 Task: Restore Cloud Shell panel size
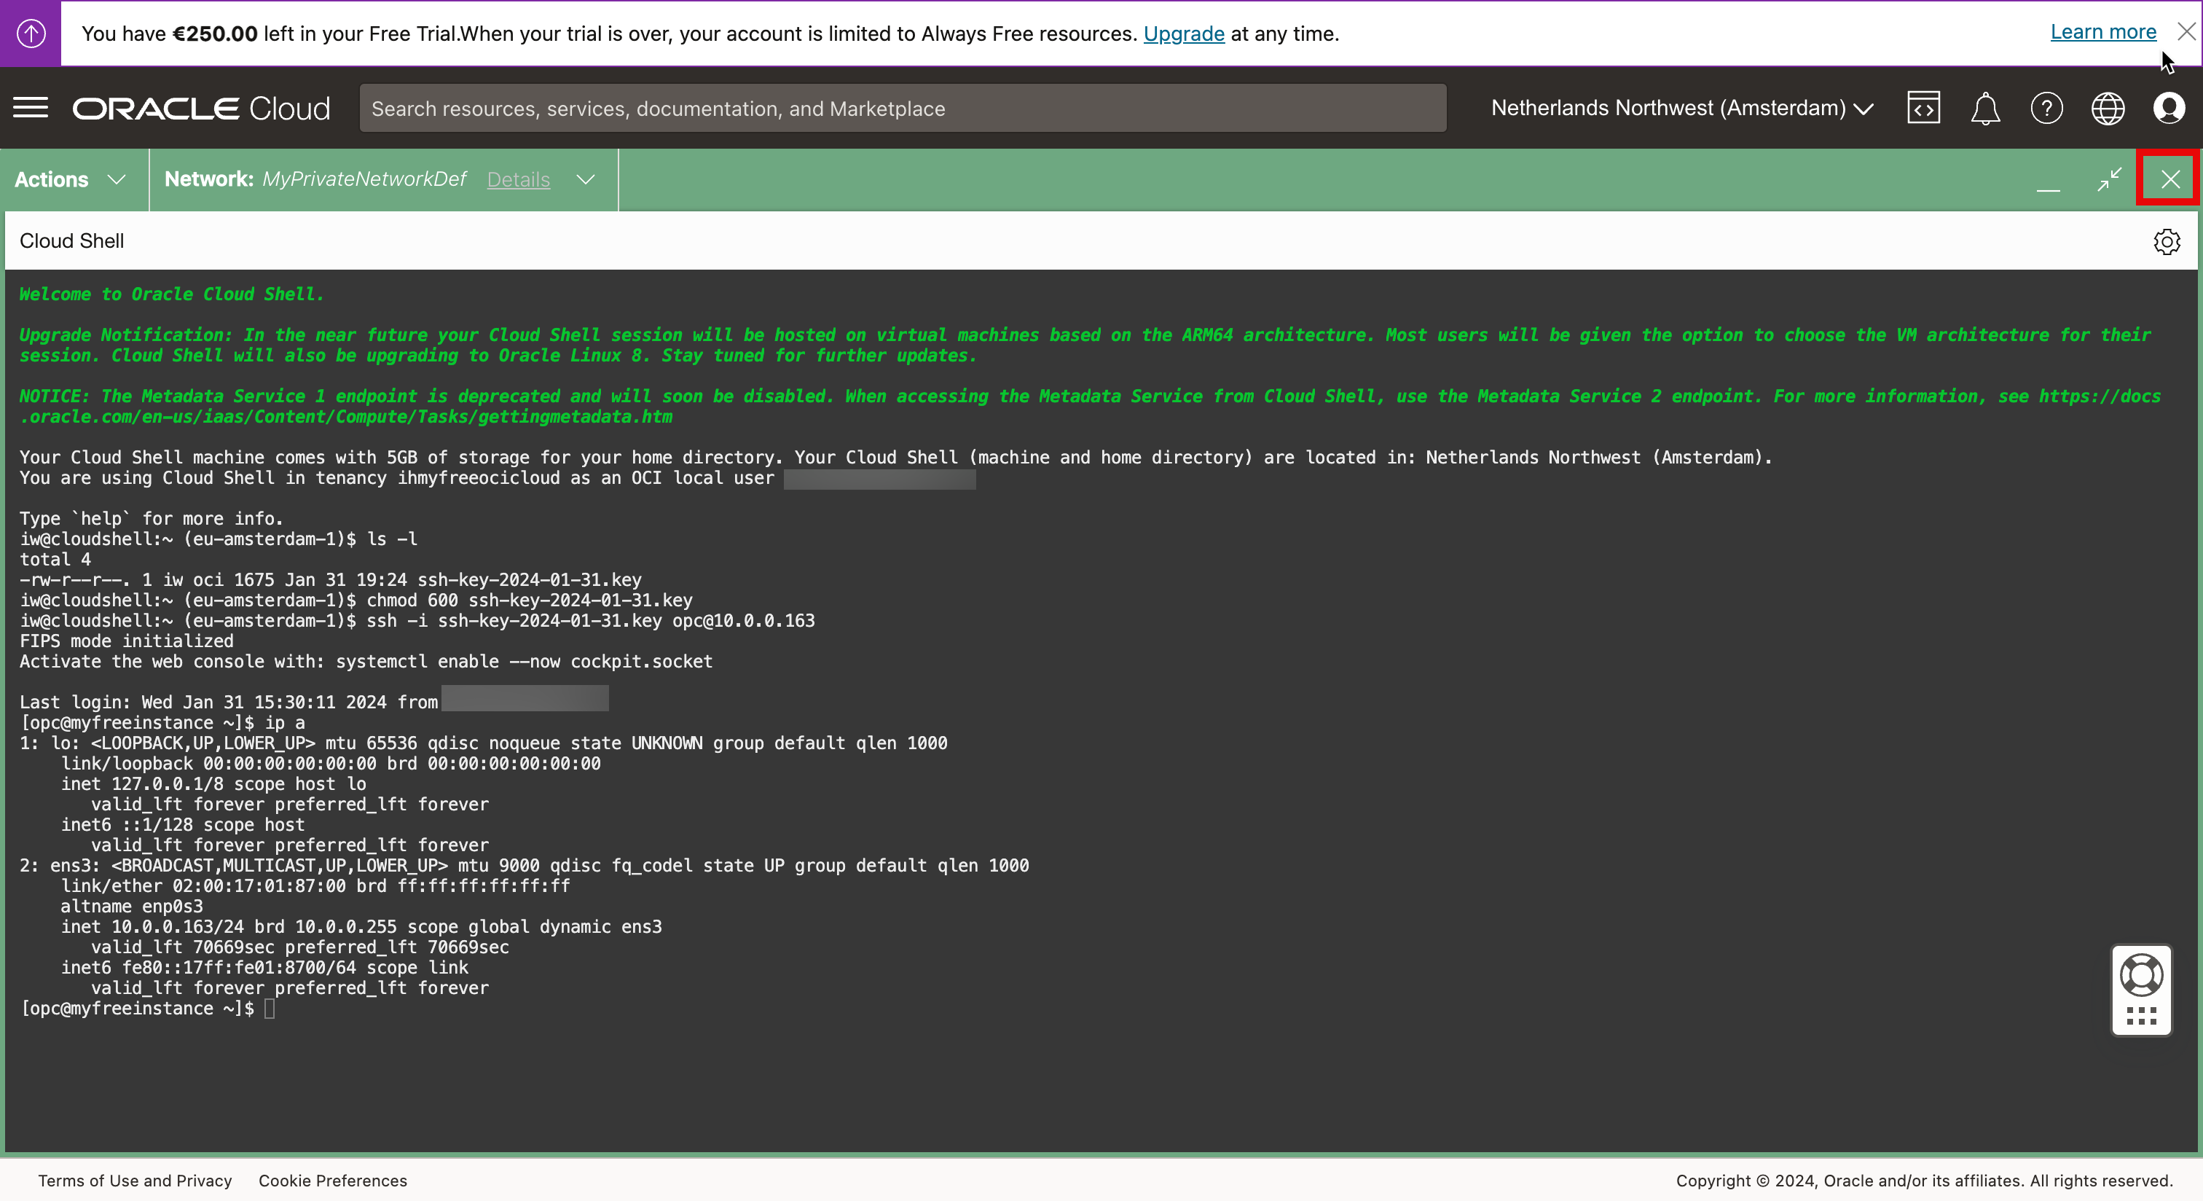[2110, 179]
